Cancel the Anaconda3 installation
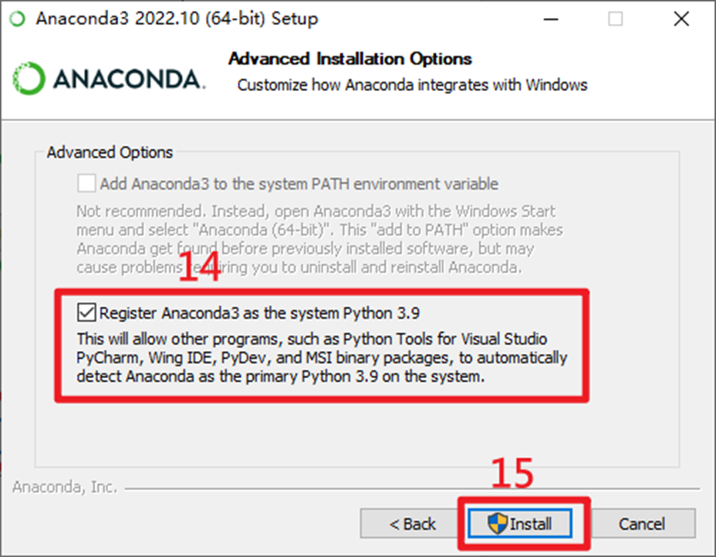Screen dimensions: 716x557 pyautogui.click(x=643, y=523)
